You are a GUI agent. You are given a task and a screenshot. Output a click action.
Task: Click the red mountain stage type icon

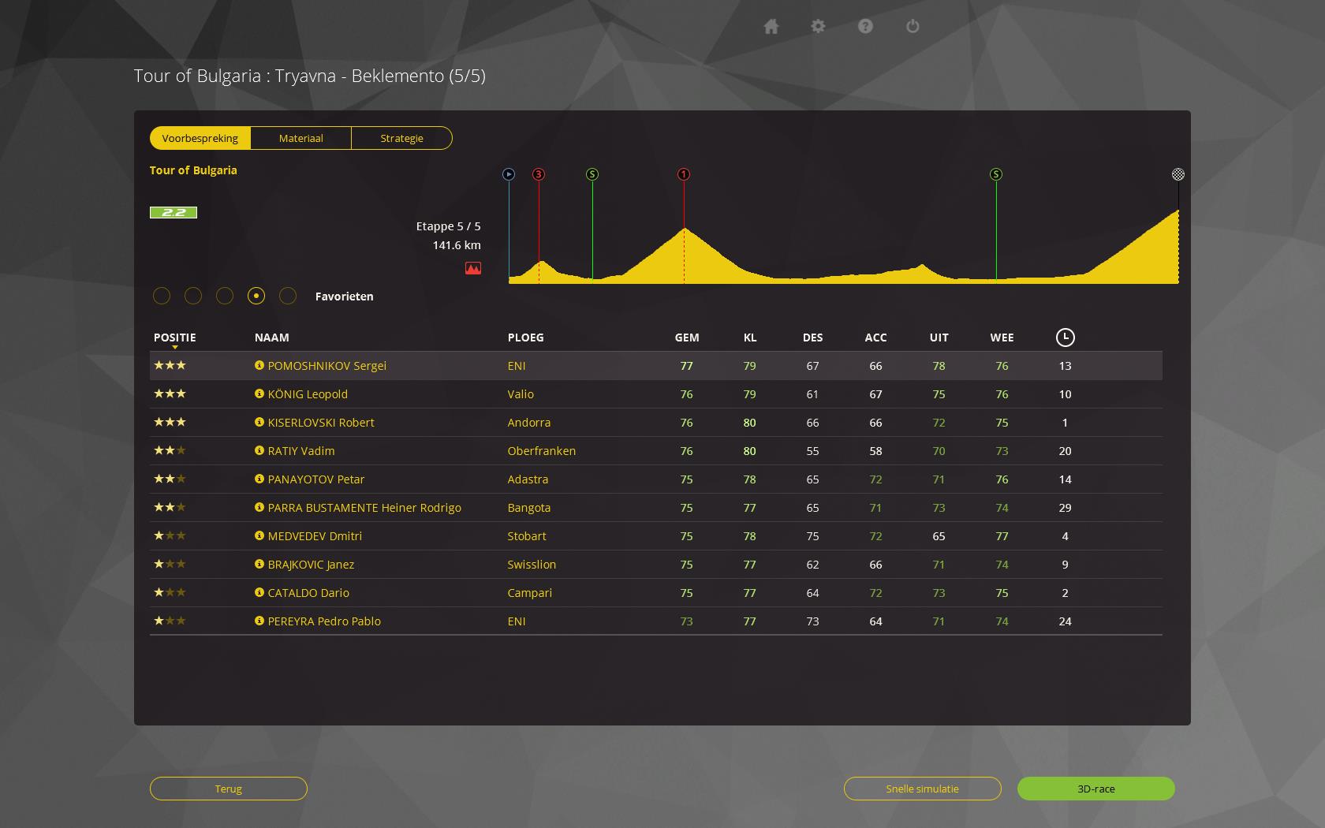click(x=473, y=268)
